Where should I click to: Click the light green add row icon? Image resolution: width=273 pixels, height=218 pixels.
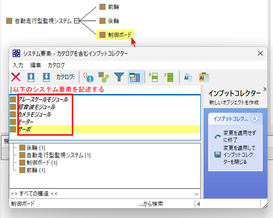point(153,77)
